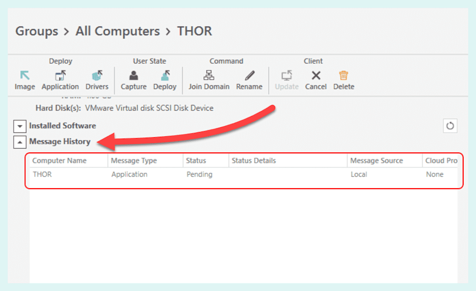The width and height of the screenshot is (476, 291).
Task: Click the Hard Disk(s) label
Action: tap(58, 108)
